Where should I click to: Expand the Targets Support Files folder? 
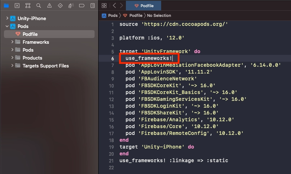[12, 66]
